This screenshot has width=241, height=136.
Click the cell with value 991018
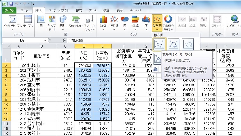coord(124,66)
